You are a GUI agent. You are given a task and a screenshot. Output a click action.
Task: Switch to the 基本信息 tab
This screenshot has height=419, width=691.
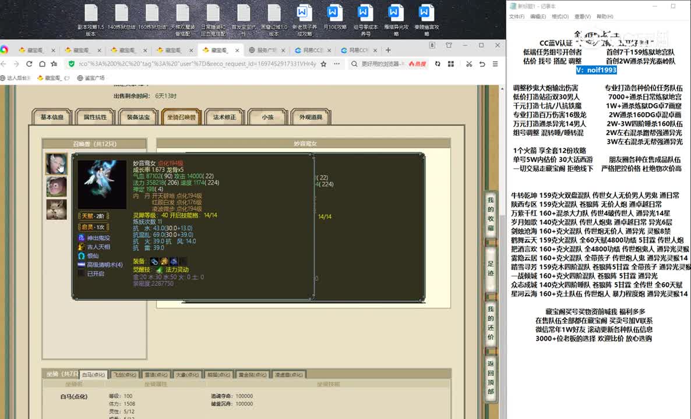[52, 117]
